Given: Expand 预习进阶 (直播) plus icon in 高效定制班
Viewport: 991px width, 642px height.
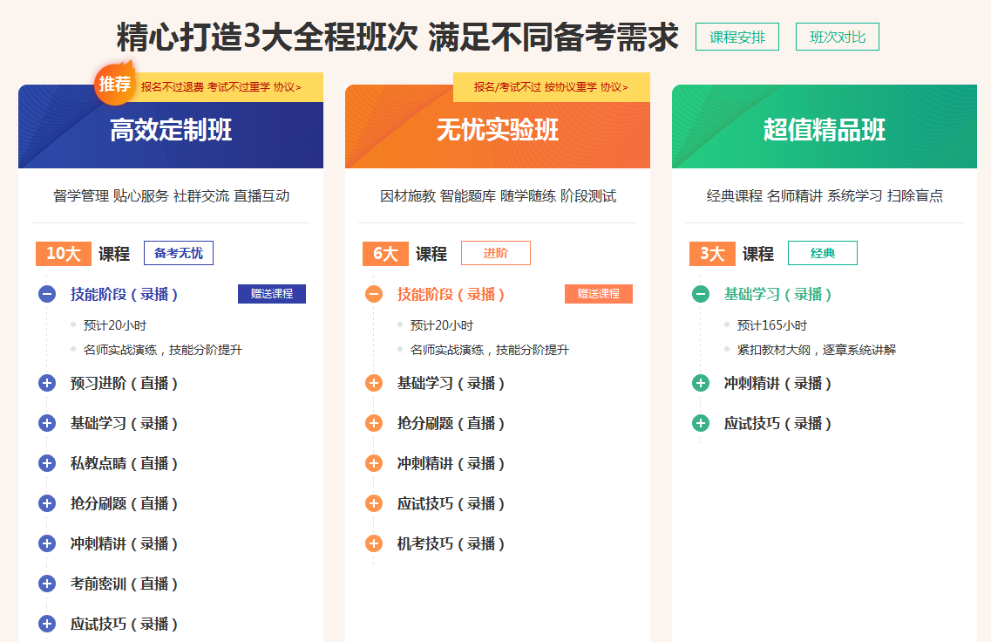Looking at the screenshot, I should point(47,383).
